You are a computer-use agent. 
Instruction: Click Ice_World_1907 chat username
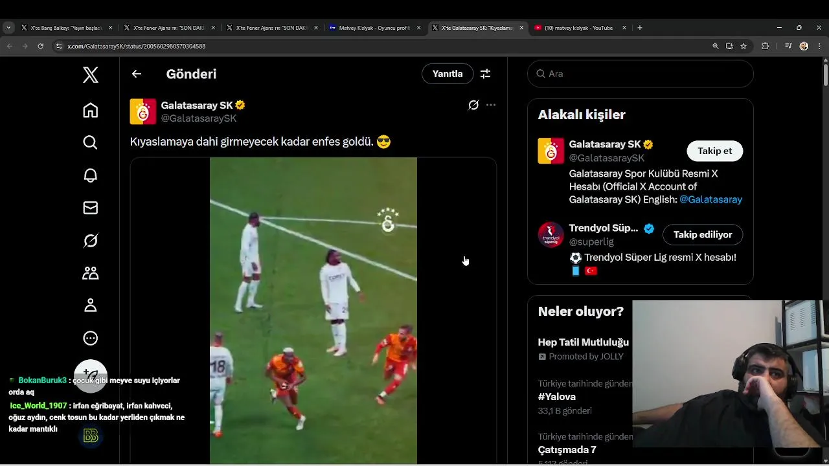[38, 406]
